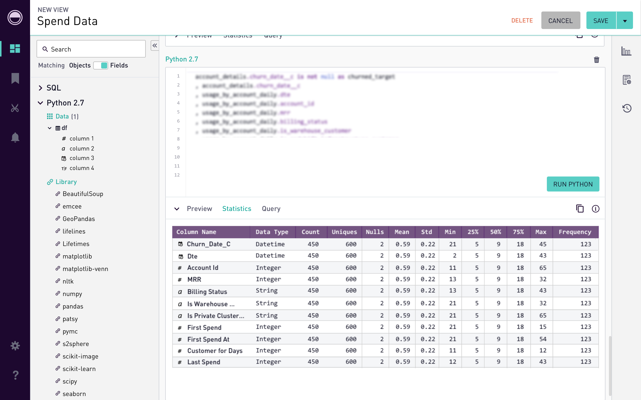Delete the Python 2.7 block trash icon
The image size is (641, 400).
point(596,59)
